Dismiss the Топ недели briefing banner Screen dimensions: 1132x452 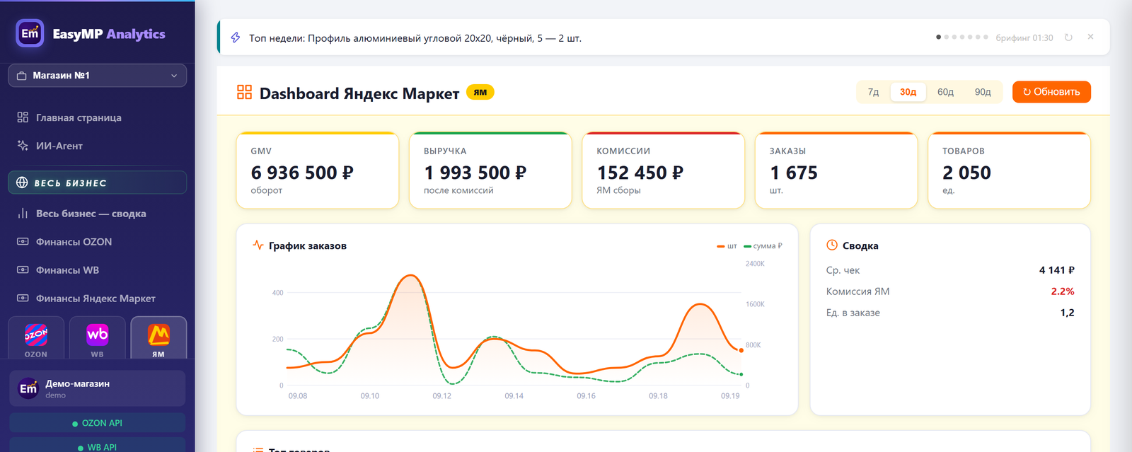(x=1090, y=37)
